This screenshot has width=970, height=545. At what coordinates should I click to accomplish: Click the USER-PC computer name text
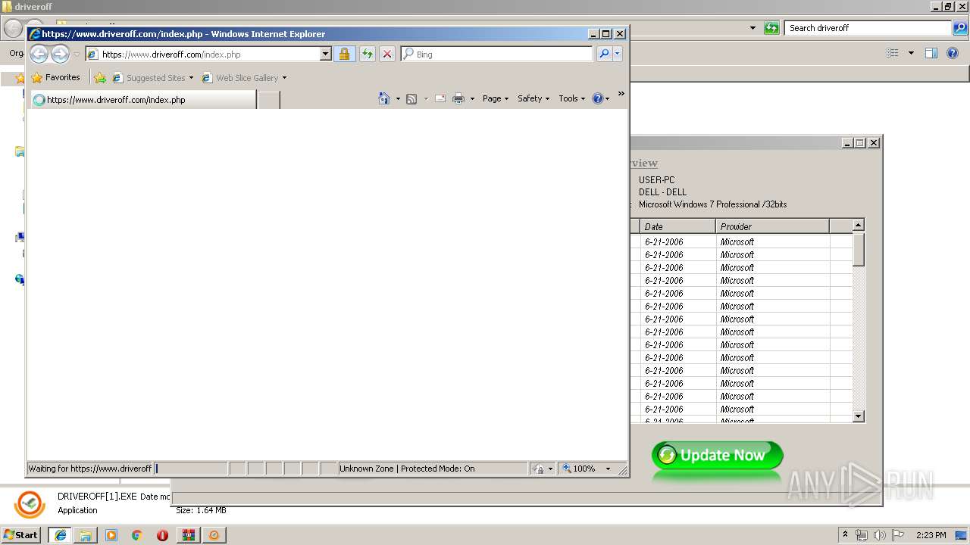(x=656, y=180)
